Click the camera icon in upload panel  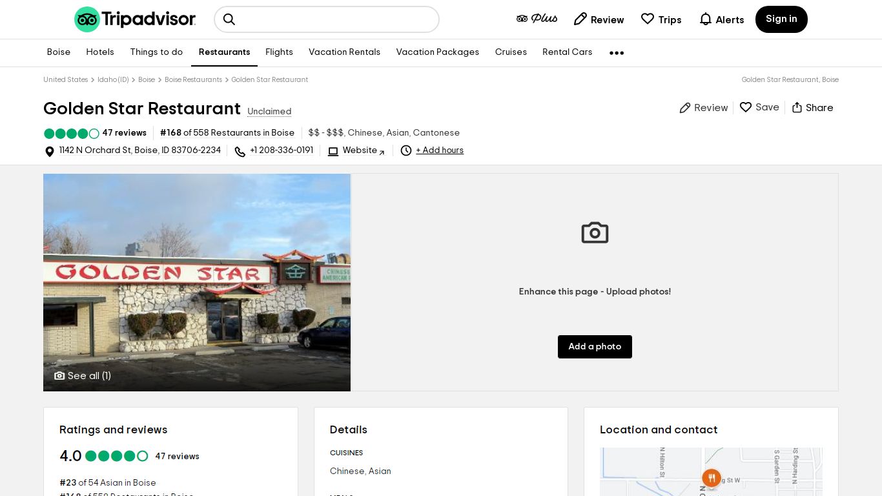pyautogui.click(x=595, y=232)
